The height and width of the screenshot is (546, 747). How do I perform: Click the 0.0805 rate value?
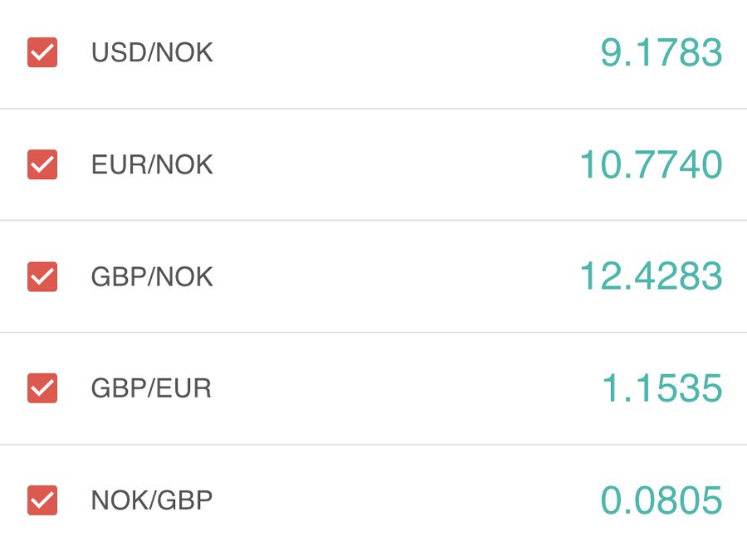click(x=662, y=500)
